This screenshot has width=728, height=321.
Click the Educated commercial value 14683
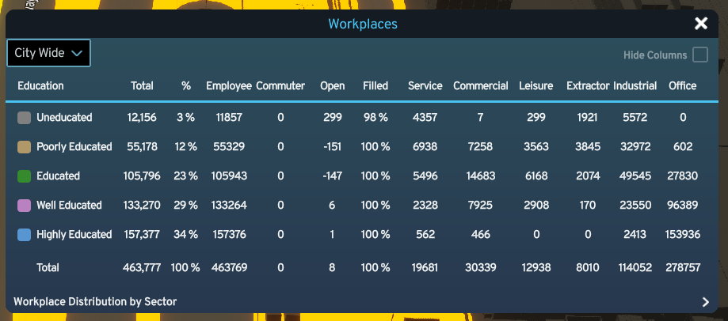pyautogui.click(x=481, y=176)
